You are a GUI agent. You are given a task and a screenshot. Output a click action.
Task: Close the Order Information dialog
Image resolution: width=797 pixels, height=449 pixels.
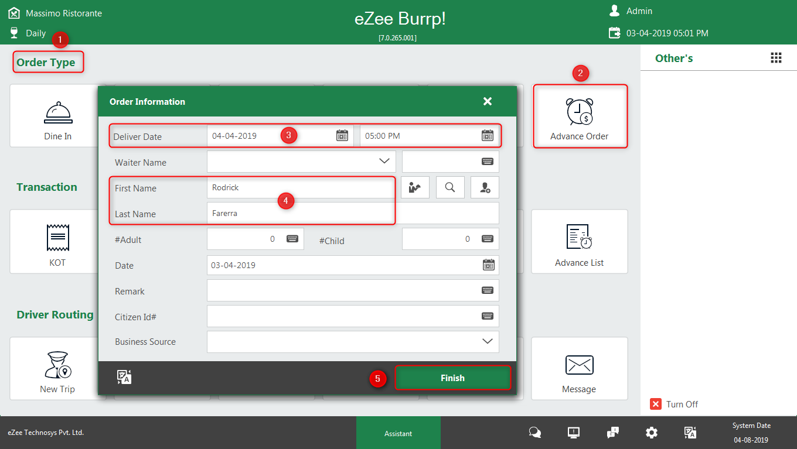[x=488, y=101]
